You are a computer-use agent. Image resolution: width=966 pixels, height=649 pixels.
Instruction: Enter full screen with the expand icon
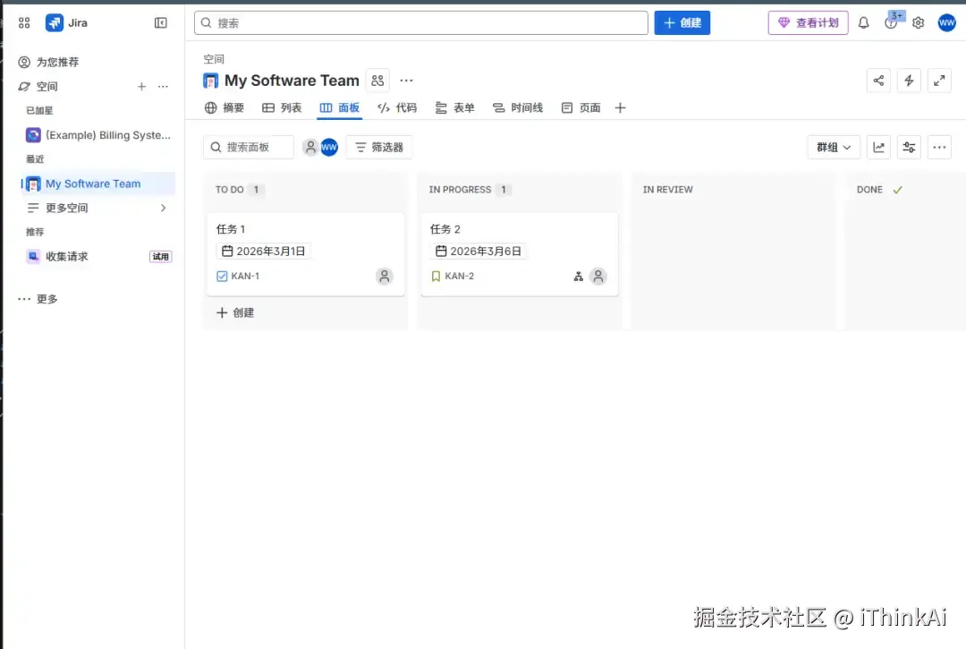(x=939, y=81)
